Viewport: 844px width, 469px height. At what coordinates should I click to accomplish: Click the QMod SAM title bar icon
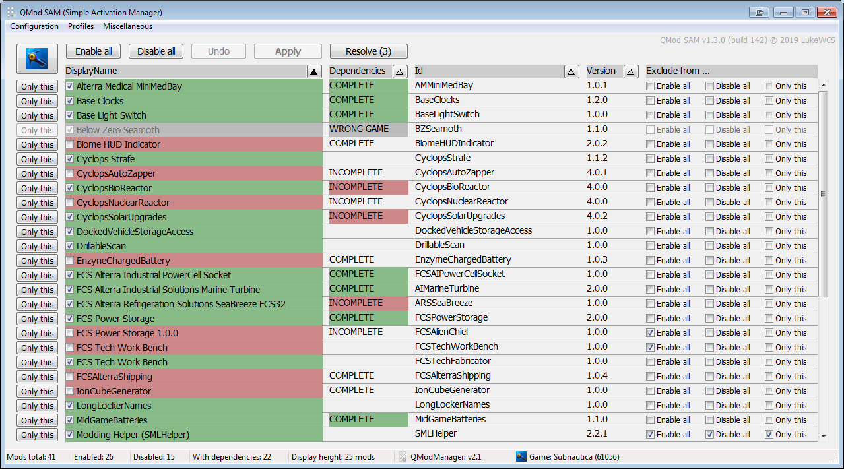tap(11, 12)
